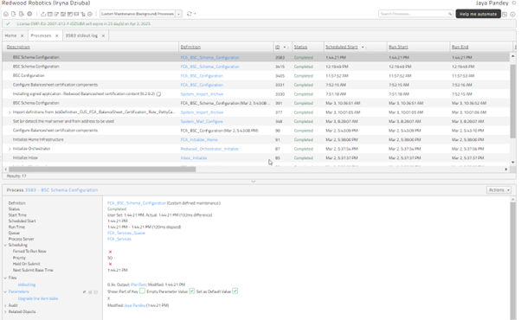Click the power icon next to Jaya Pandey
The image size is (521, 320).
(x=514, y=3)
